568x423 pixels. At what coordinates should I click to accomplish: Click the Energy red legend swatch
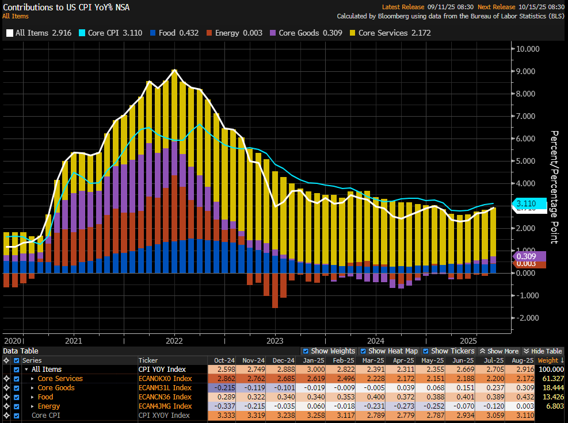pyautogui.click(x=209, y=33)
